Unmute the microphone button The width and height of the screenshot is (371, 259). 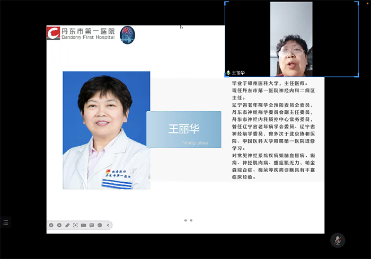coord(337,240)
